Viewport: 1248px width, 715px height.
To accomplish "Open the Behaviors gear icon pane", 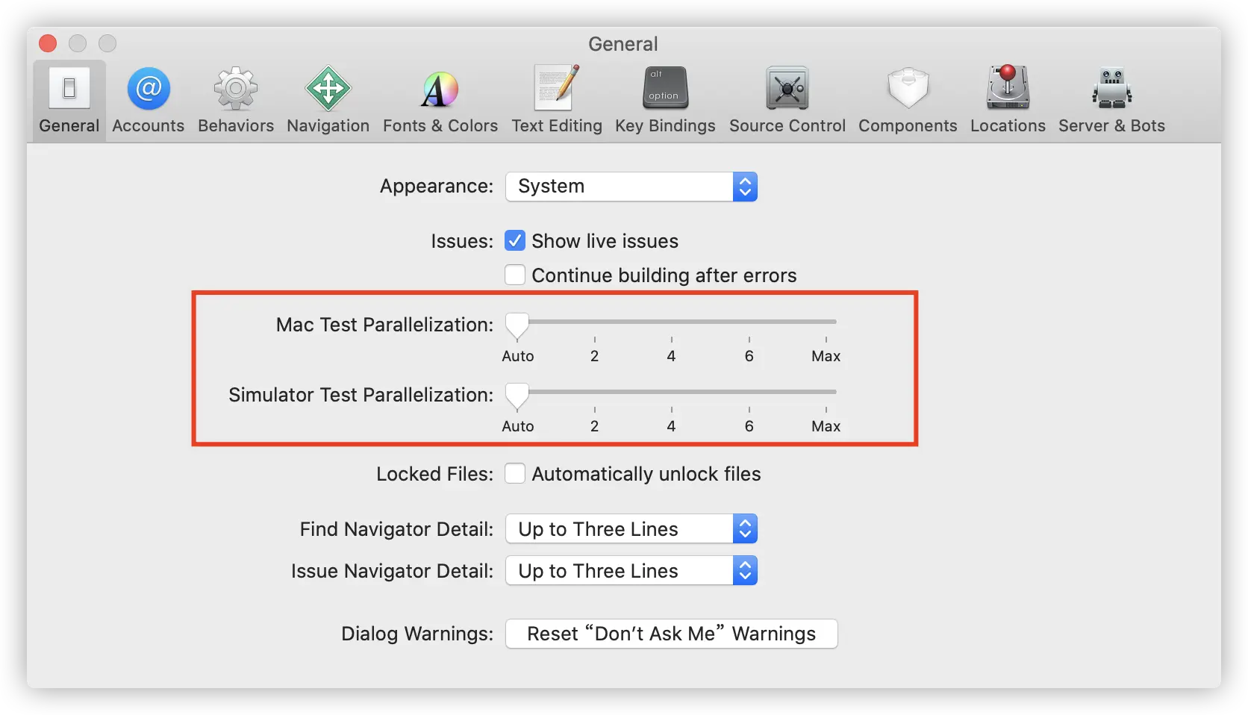I will click(236, 89).
